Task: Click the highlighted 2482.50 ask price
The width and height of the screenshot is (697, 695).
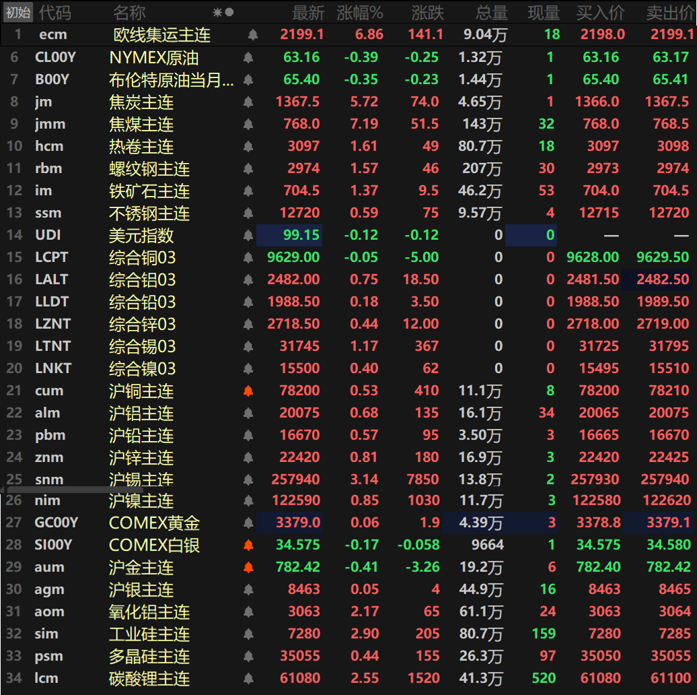Action: (x=657, y=279)
